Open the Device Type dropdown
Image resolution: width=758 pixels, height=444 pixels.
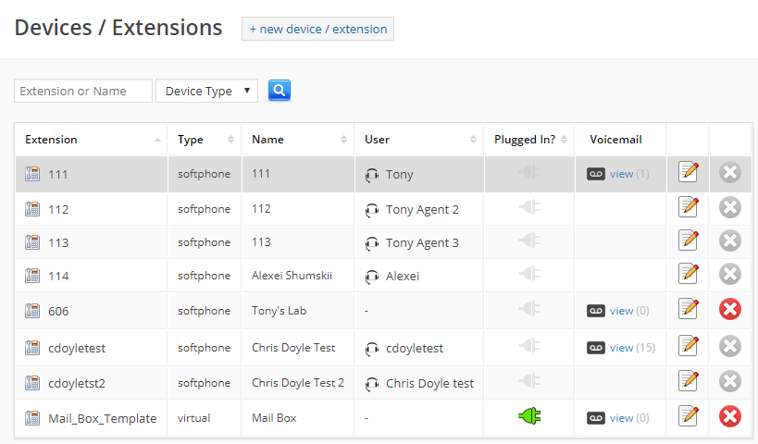point(207,91)
